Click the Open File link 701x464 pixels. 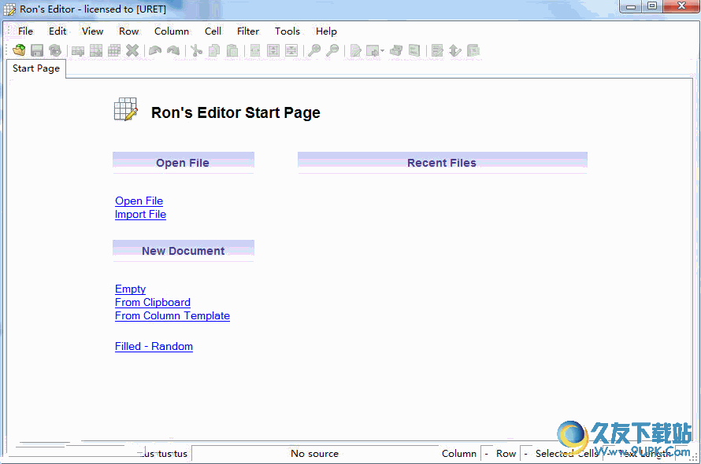[139, 201]
